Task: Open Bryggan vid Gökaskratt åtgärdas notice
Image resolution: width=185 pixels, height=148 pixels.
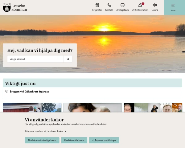Action: click(29, 92)
